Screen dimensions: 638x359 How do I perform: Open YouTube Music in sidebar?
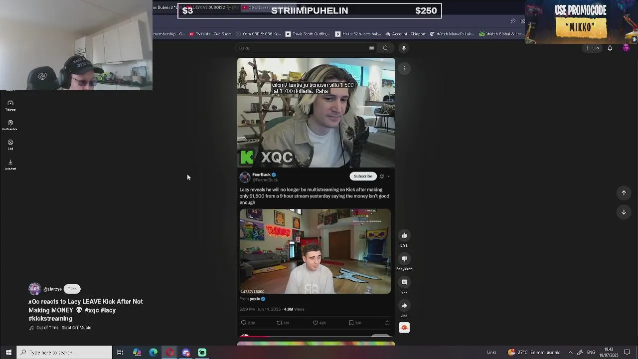(x=10, y=125)
